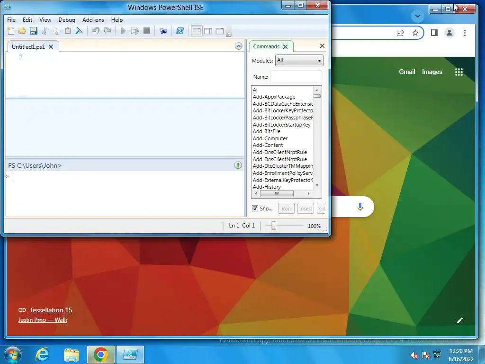Viewport: 485px width, 364px height.
Task: Close the Commands tab
Action: click(x=285, y=47)
